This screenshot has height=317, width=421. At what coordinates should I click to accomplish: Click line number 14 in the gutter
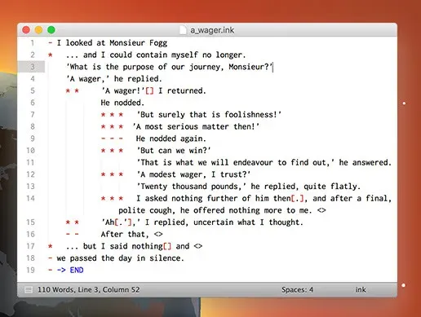click(30, 198)
